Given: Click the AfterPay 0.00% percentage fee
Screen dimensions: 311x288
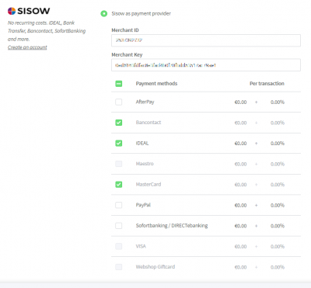Looking at the screenshot, I should pyautogui.click(x=278, y=102).
